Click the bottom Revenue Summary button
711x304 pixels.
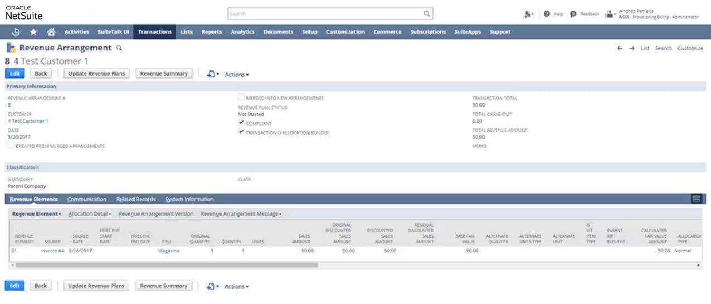click(164, 286)
